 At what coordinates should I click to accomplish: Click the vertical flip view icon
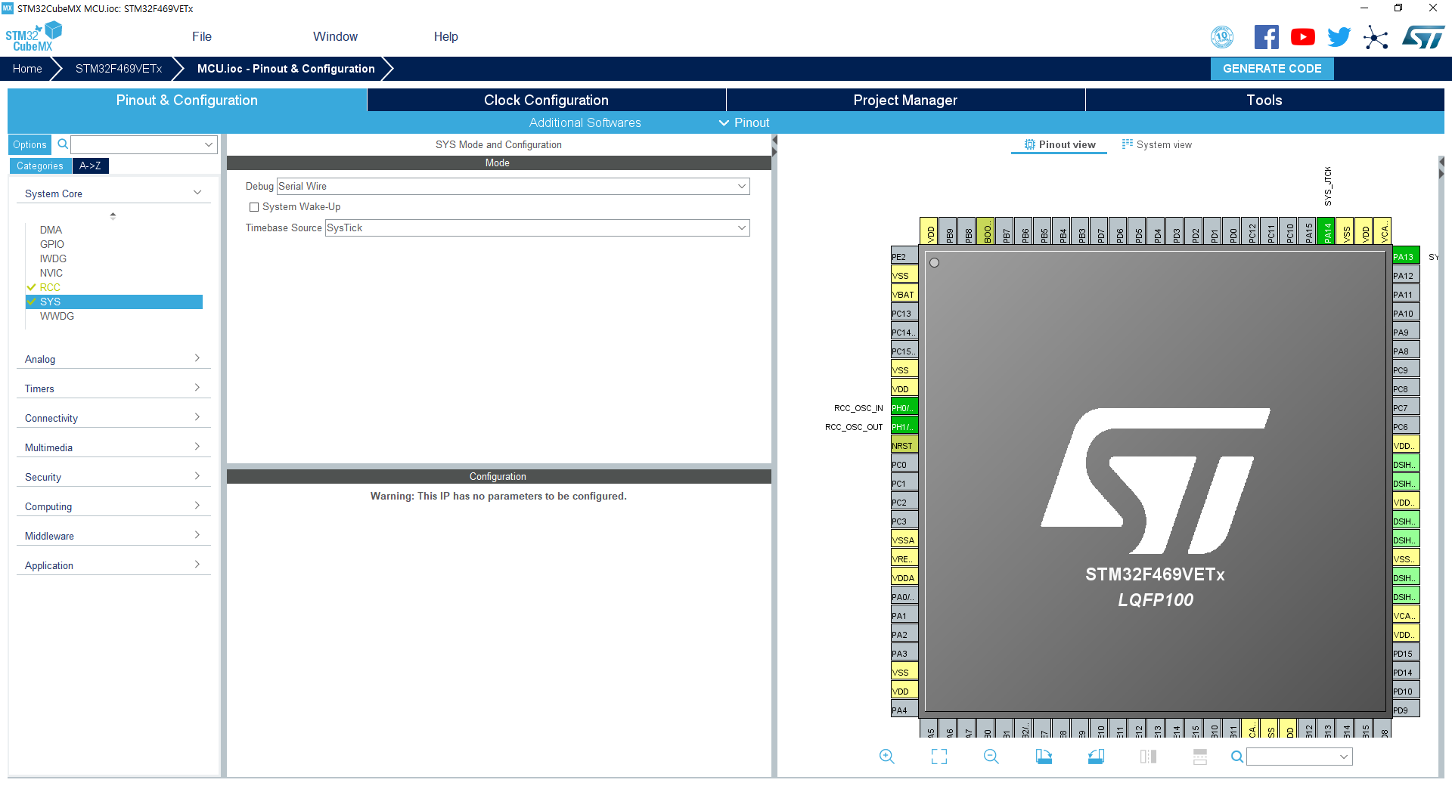coord(1148,757)
